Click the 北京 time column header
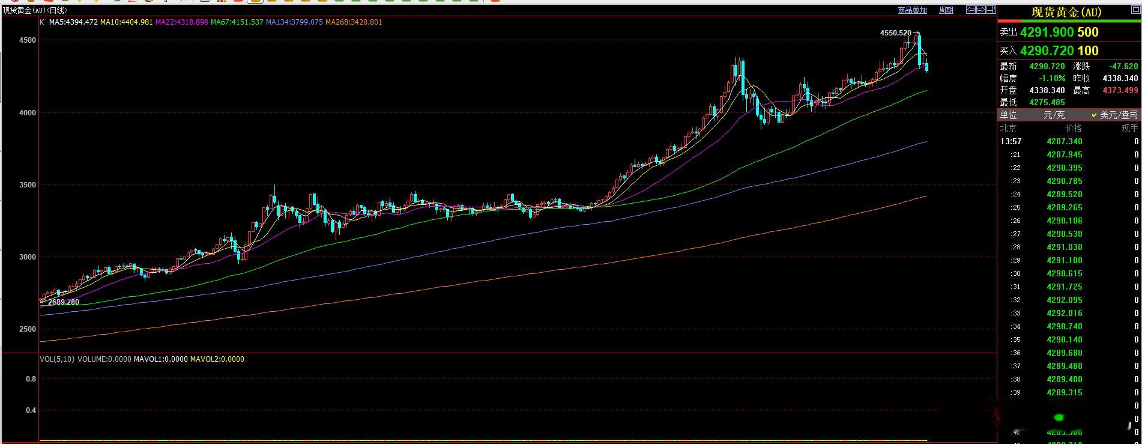The height and width of the screenshot is (444, 1142). [x=1009, y=128]
